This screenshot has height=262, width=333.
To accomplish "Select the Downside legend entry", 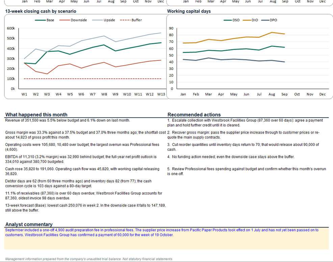I will 73,20.
